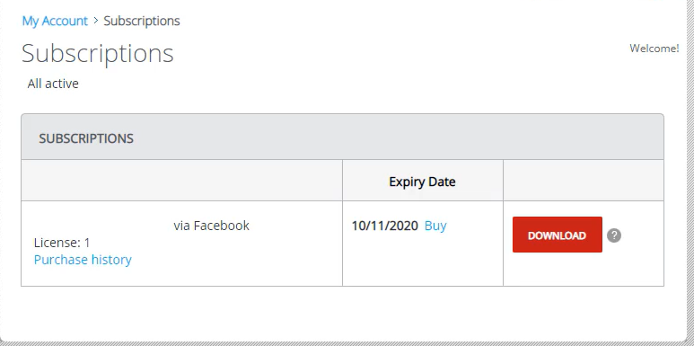Click empty page area below subscriptions table

(342, 313)
